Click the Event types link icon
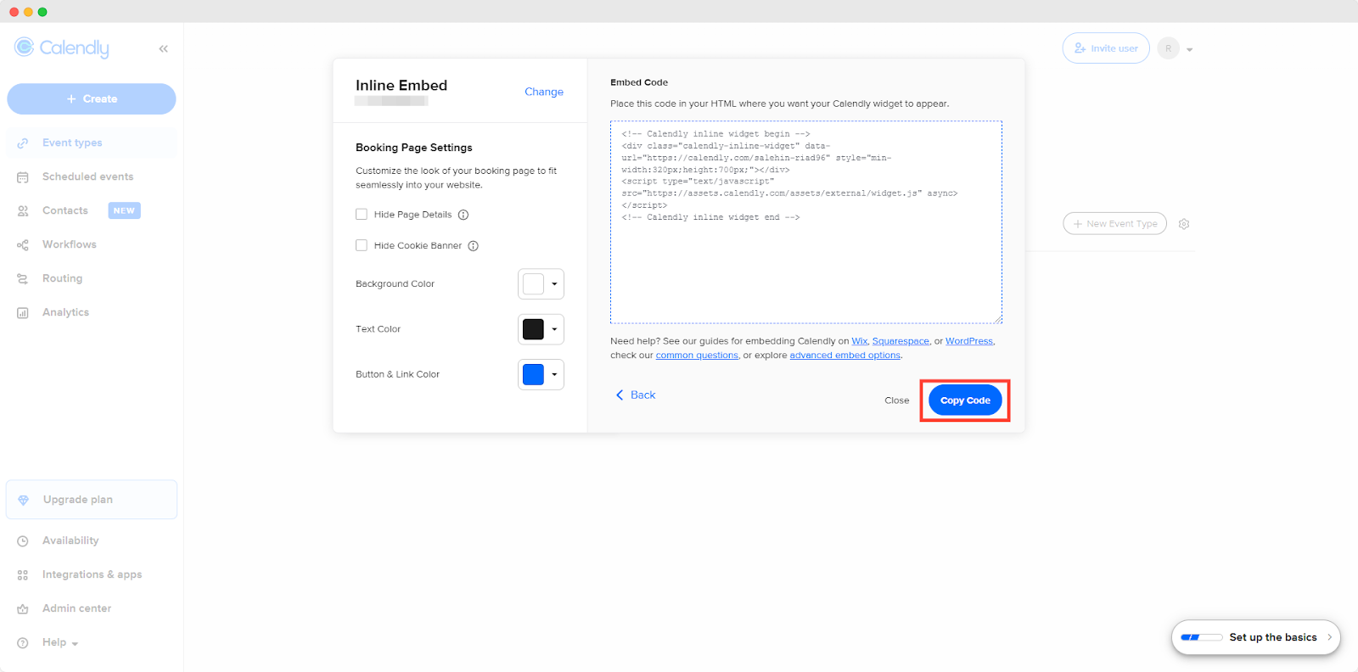 23,143
